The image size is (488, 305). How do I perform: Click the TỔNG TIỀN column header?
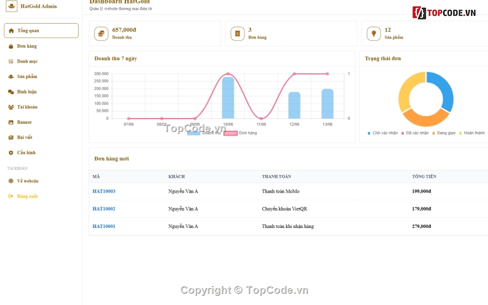point(424,177)
